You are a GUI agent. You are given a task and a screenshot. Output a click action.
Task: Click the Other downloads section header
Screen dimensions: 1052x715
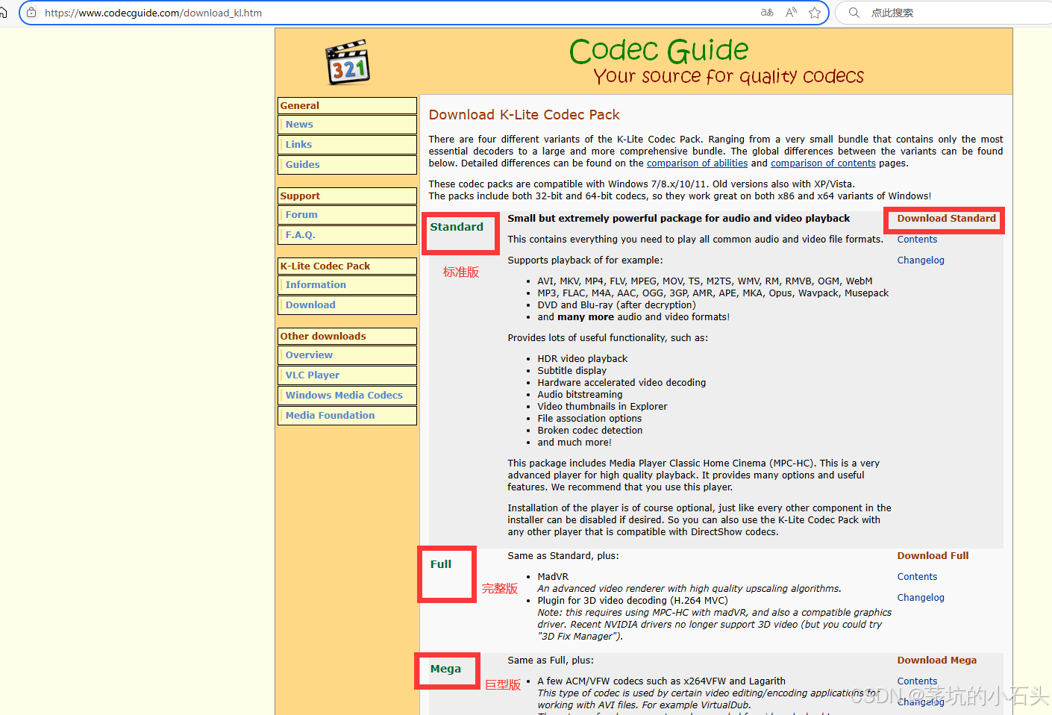347,337
